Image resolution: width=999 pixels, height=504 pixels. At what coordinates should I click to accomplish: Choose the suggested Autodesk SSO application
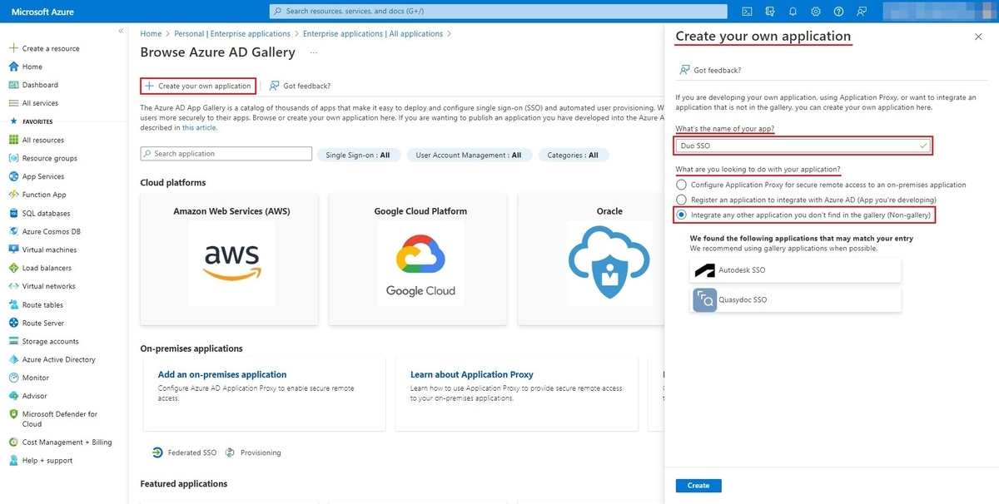click(x=795, y=270)
